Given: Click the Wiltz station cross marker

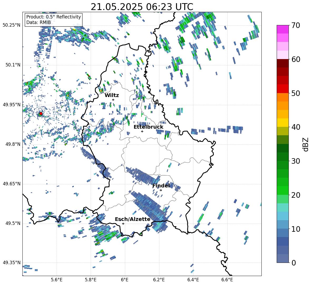Looking at the screenshot, I should pos(113,100).
